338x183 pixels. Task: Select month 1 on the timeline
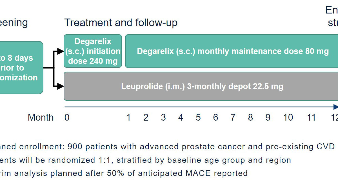point(128,117)
